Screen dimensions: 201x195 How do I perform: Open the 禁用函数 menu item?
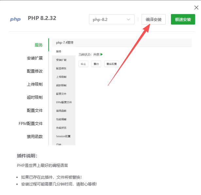pos(35,137)
